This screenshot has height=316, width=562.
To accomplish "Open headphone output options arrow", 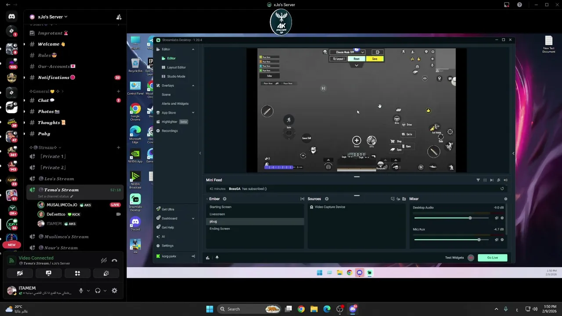I will [x=105, y=291].
